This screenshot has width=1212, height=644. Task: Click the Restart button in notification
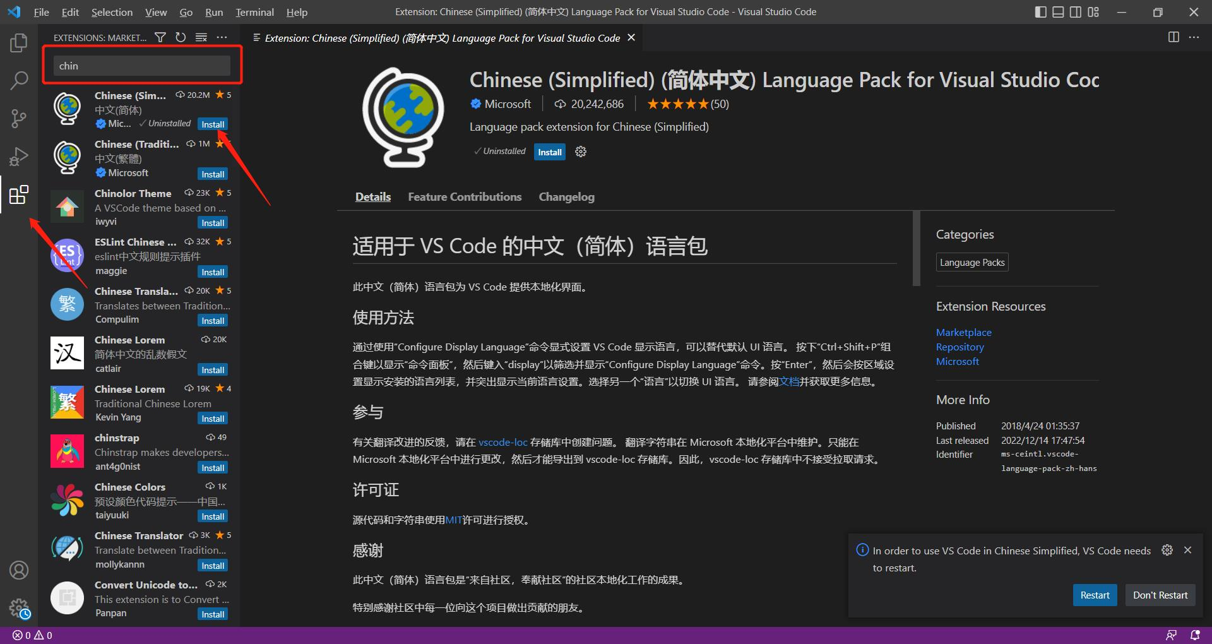point(1095,595)
